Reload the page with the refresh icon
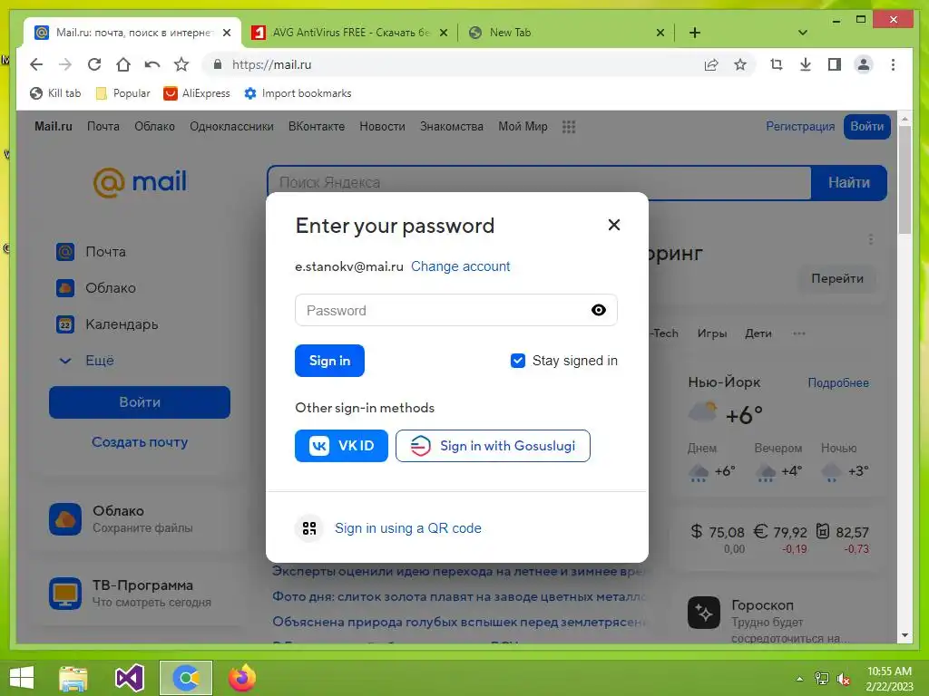Screen dimensions: 929x696 tap(94, 64)
